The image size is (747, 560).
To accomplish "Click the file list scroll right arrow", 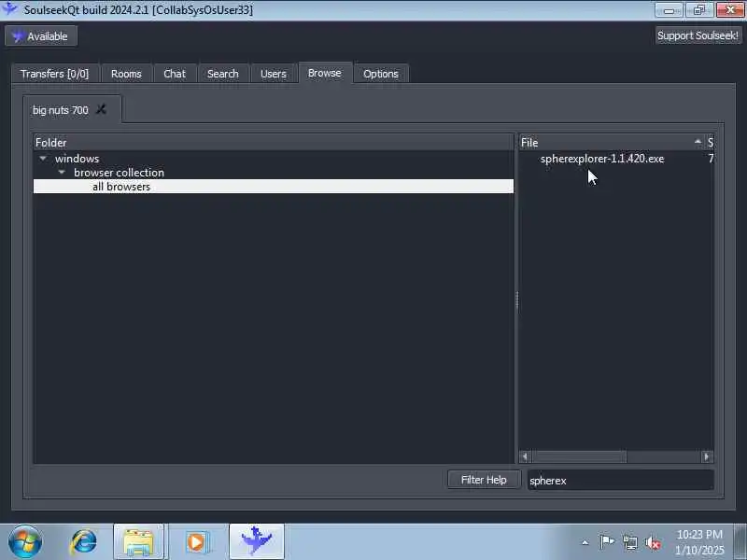I will (707, 456).
